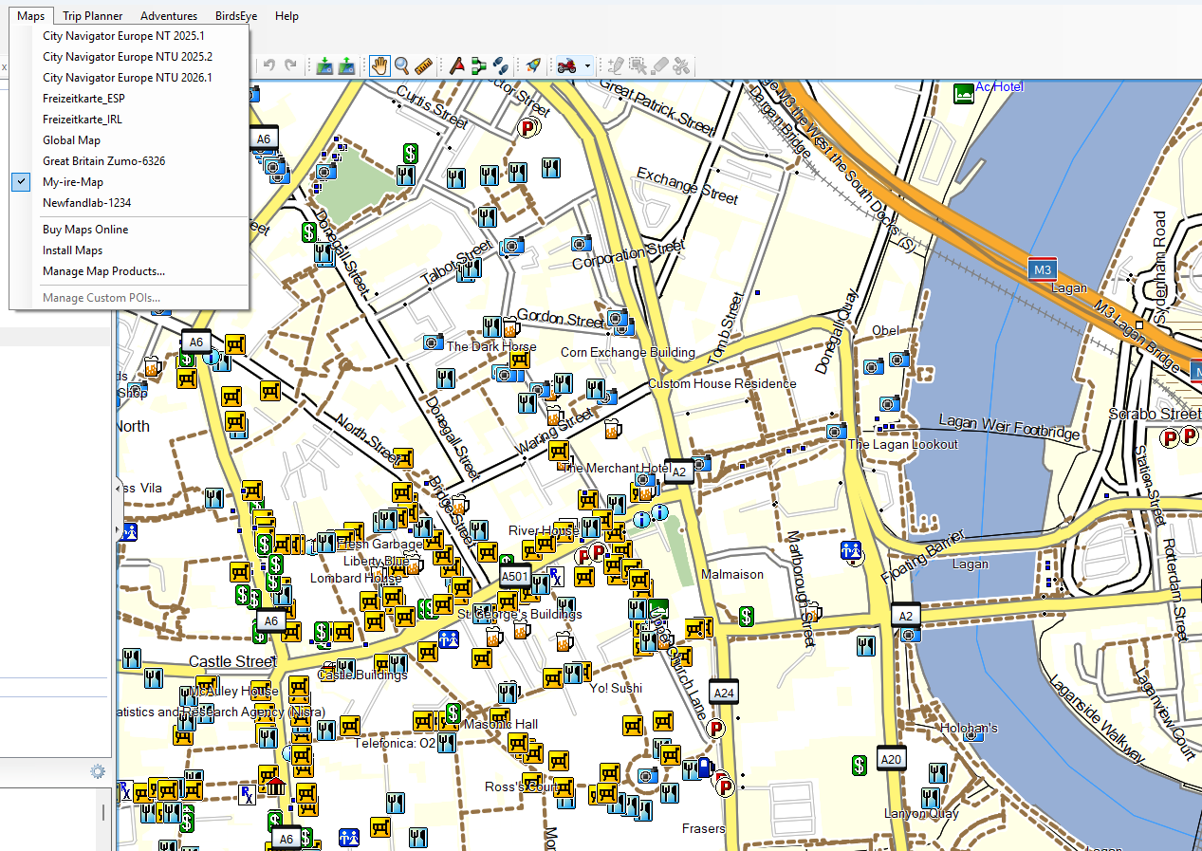Click the Receive from Device icon

(x=347, y=65)
